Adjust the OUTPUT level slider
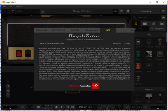The width and height of the screenshot is (168, 111). [x=158, y=108]
